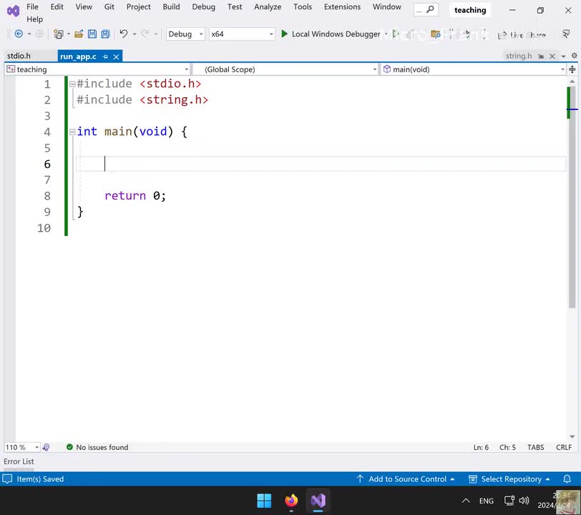Expand the open-tabs list dropdown arrow
Screen dimensions: 581x515
pyautogui.click(x=563, y=57)
